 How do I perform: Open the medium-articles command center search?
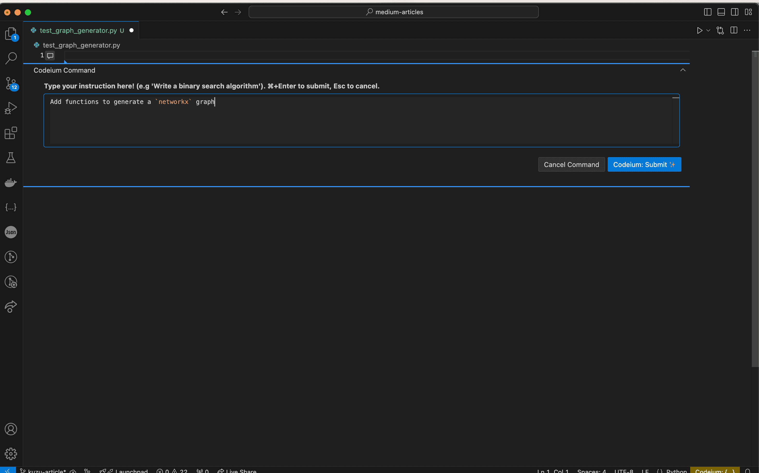click(x=393, y=12)
